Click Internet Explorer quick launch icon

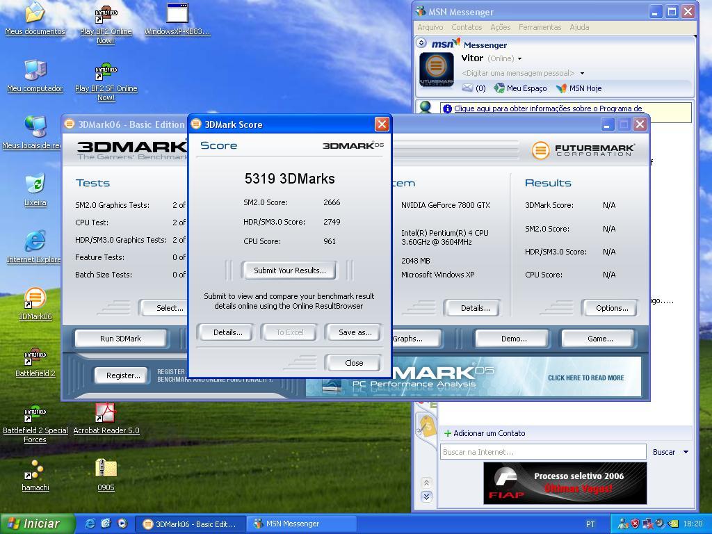[90, 524]
